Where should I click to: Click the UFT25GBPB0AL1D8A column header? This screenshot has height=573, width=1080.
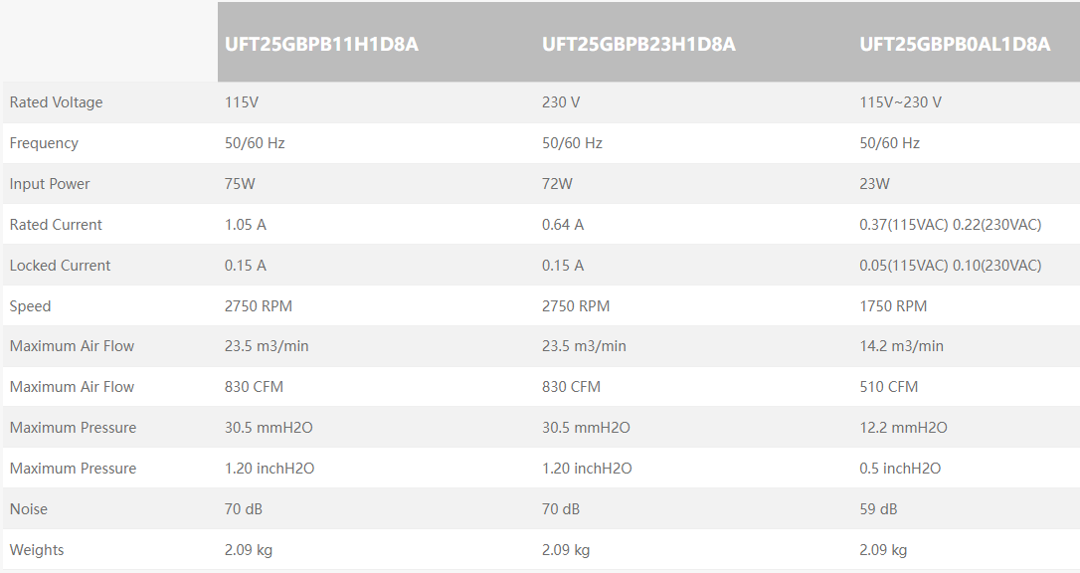click(x=955, y=44)
